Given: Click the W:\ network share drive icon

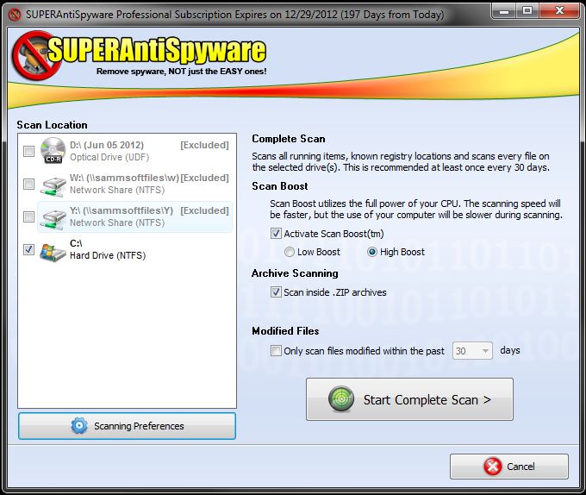Looking at the screenshot, I should [x=53, y=185].
